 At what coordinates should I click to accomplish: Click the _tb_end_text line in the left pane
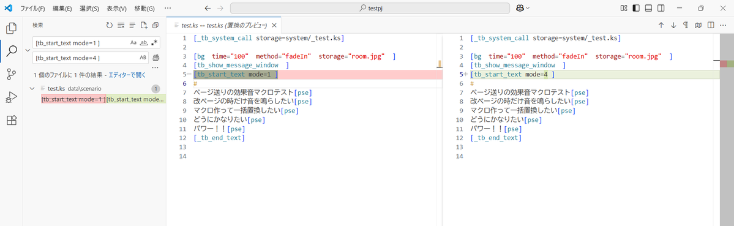click(219, 138)
